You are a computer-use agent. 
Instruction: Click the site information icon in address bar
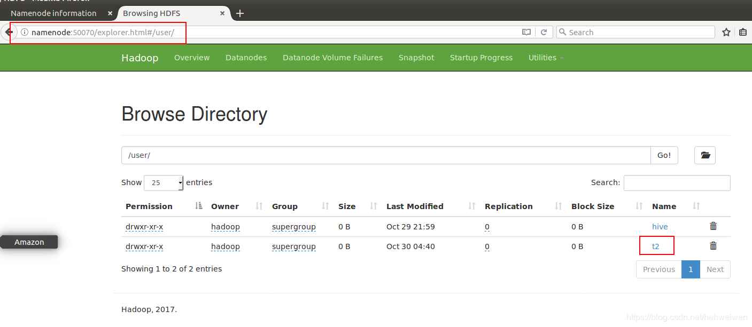(24, 33)
